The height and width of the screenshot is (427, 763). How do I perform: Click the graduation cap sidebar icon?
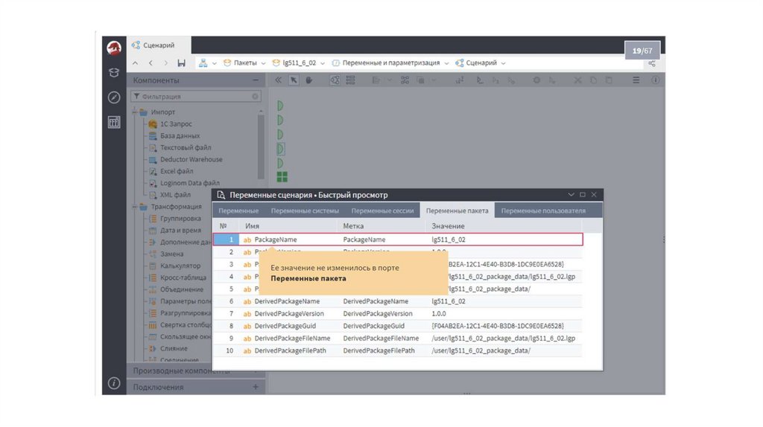[114, 73]
